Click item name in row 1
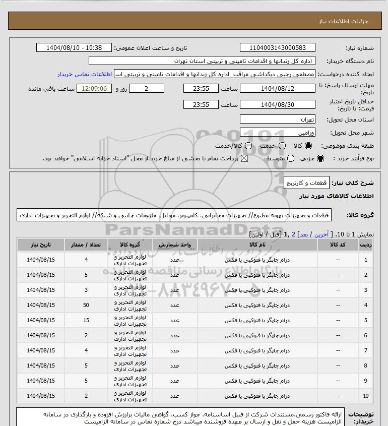This screenshot has width=388, height=426. pos(257,260)
